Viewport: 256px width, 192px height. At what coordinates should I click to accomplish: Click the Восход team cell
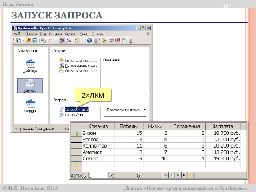tap(98, 140)
